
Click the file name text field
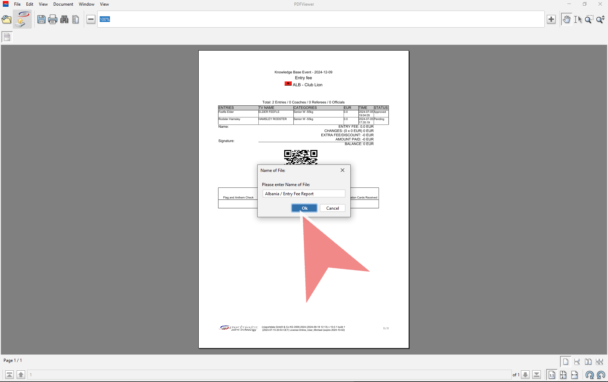(304, 194)
